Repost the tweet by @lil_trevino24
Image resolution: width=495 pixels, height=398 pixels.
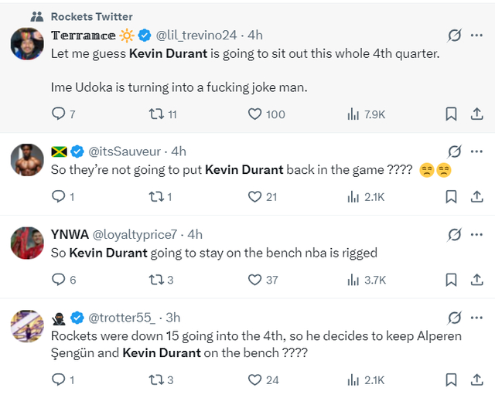coord(155,114)
